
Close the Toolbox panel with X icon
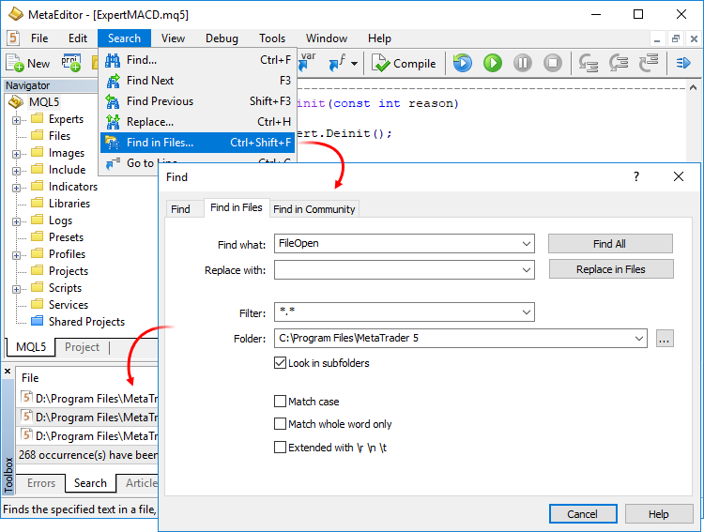(8, 372)
